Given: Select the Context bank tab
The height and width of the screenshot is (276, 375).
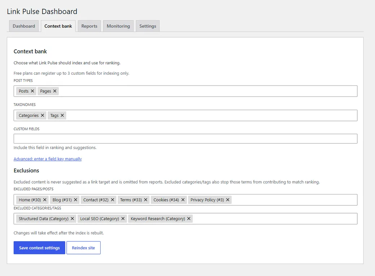Looking at the screenshot, I should click(58, 26).
